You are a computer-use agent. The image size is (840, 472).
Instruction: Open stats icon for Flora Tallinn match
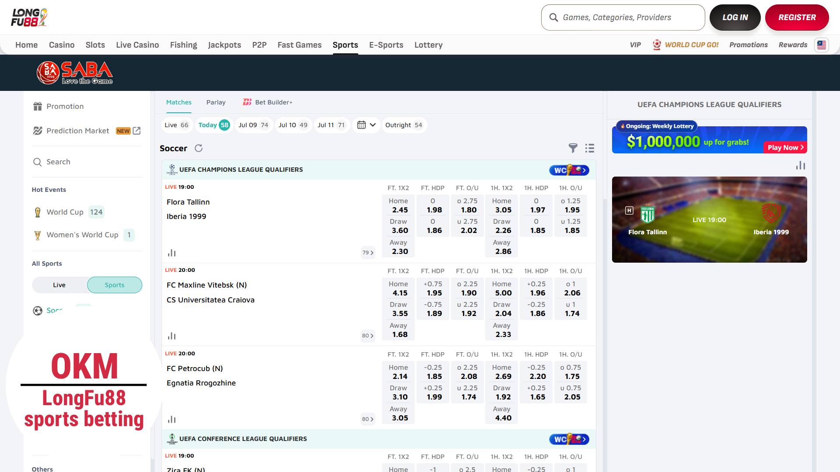click(x=171, y=253)
